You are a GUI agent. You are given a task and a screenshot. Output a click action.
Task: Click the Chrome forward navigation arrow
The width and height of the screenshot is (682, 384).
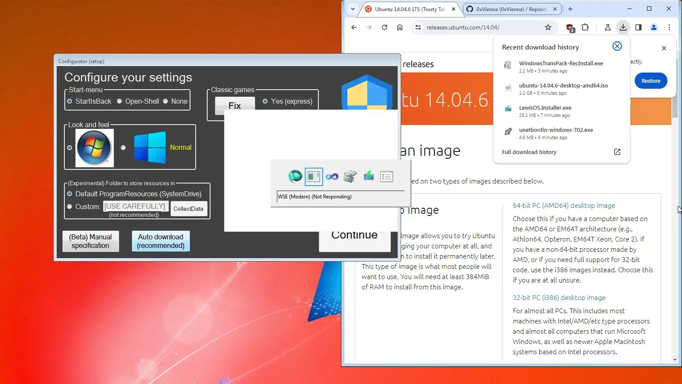(x=369, y=27)
